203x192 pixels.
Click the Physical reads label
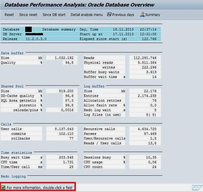pos(98,62)
